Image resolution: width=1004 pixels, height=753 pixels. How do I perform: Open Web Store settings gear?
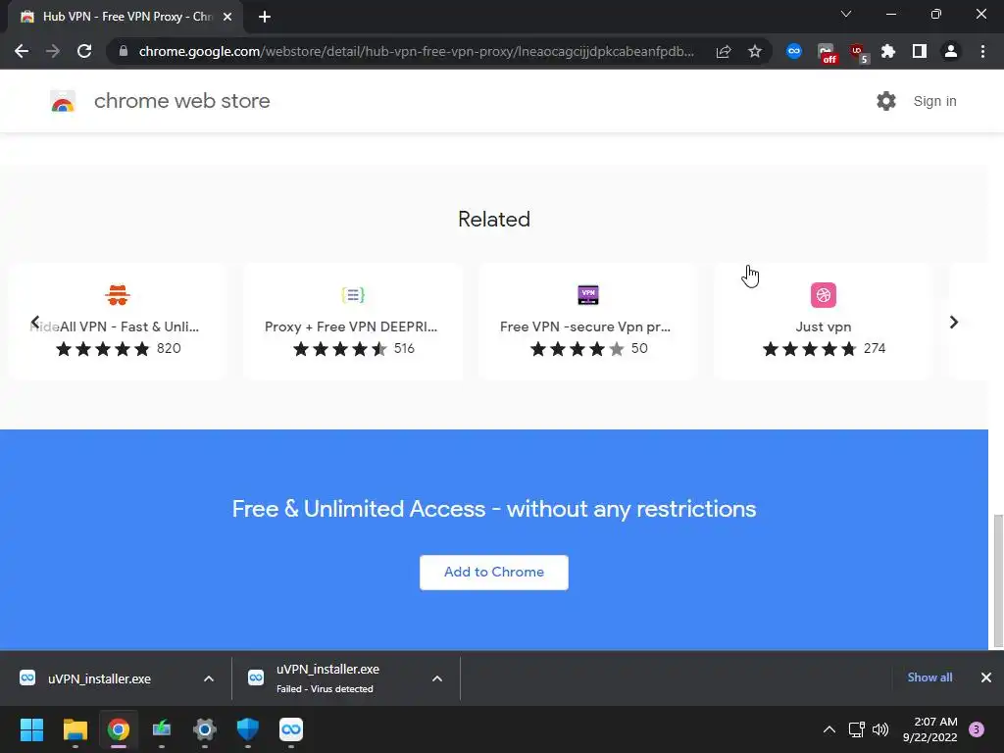pyautogui.click(x=886, y=101)
